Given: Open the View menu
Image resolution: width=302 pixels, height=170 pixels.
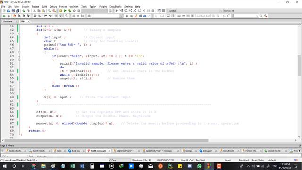Looking at the screenshot, I should coord(17,7).
